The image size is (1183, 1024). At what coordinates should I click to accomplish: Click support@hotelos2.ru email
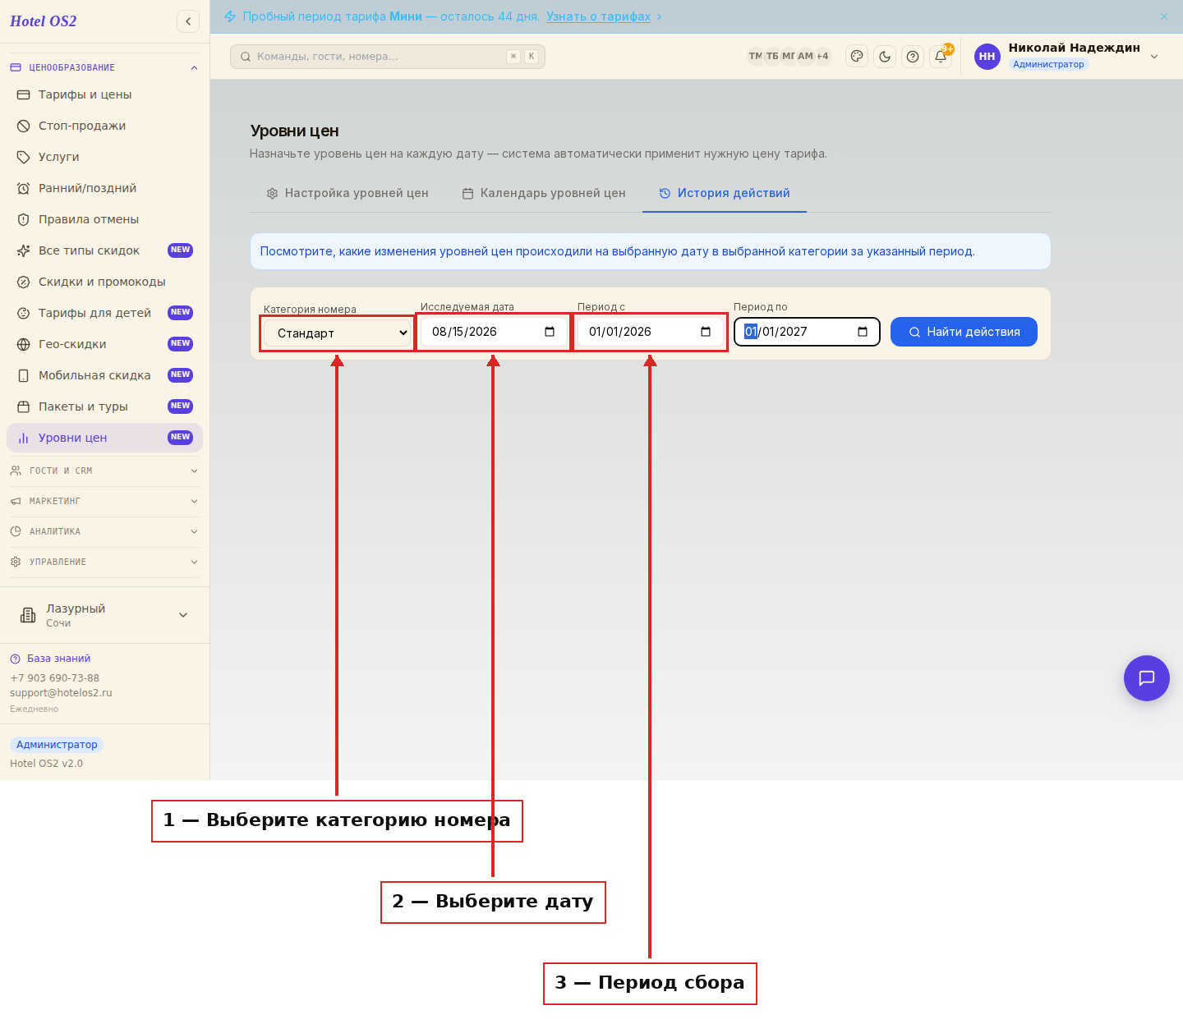(x=61, y=693)
